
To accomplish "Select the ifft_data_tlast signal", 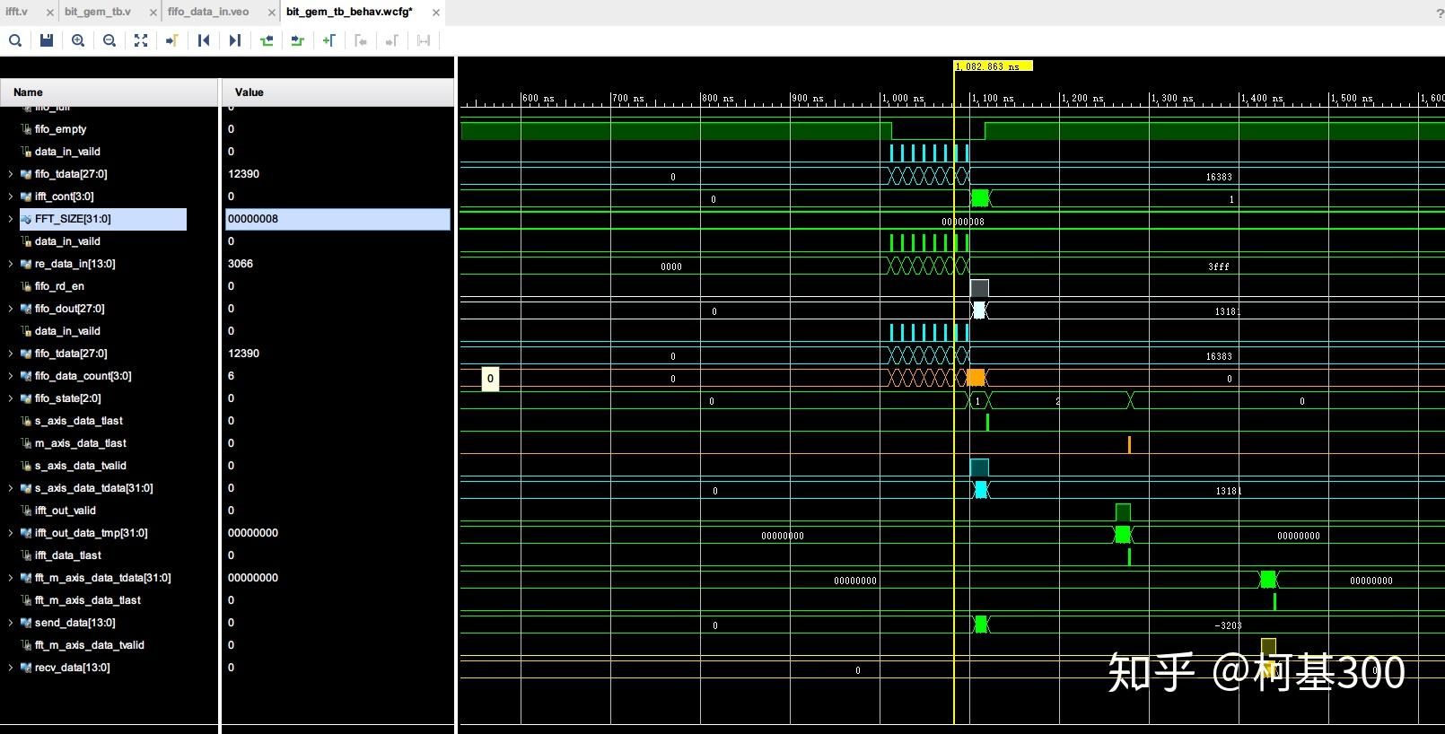I will (x=68, y=555).
